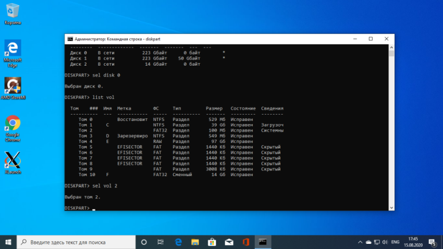Image resolution: width=443 pixels, height=249 pixels.
Task: Open the Command Prompt window system menu icon
Action: pos(70,39)
